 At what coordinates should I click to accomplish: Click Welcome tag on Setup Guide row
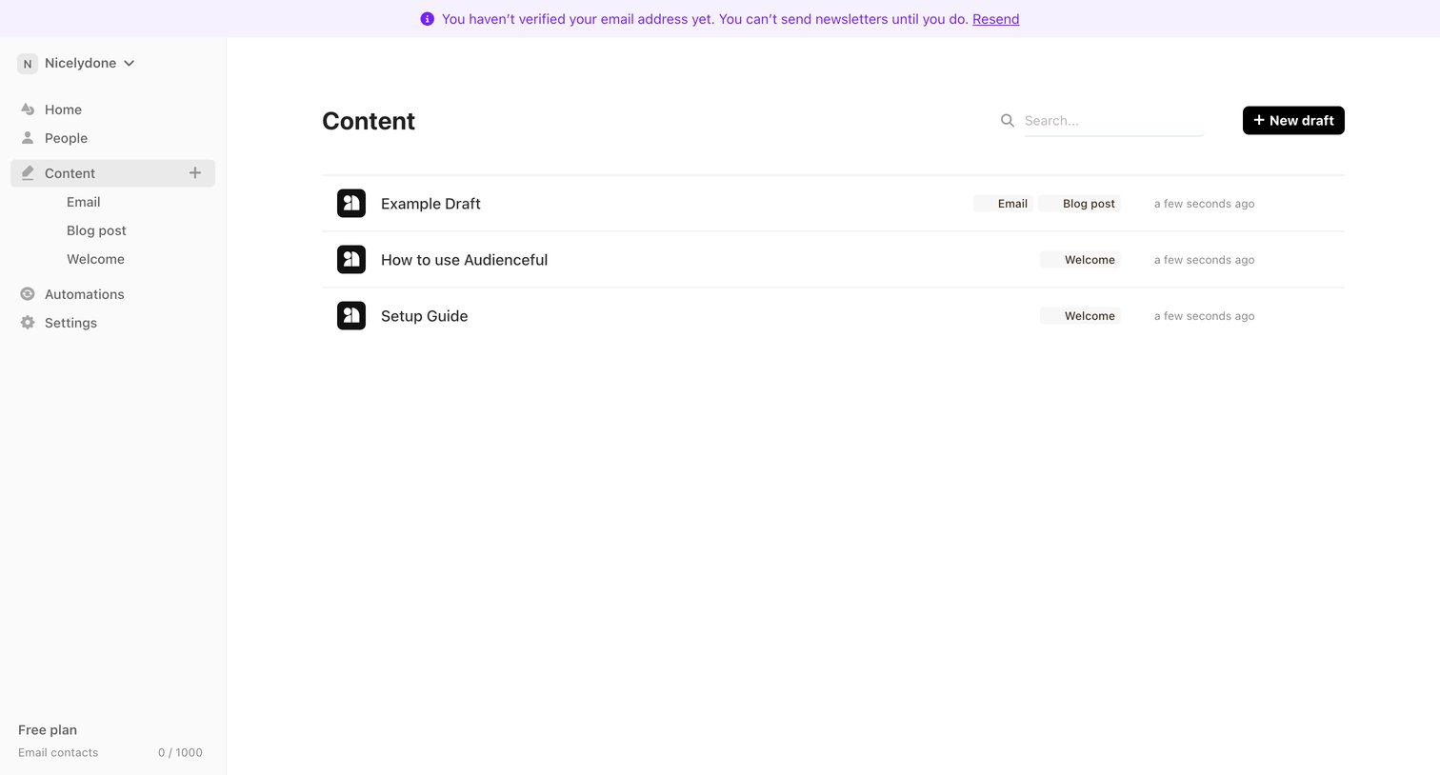point(1080,316)
